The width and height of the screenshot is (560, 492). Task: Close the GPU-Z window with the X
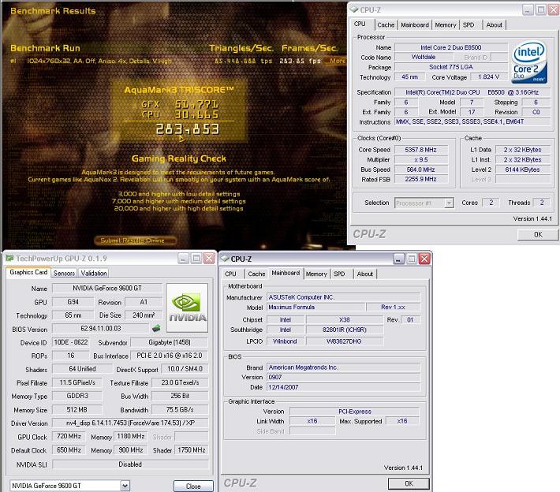[x=209, y=259]
